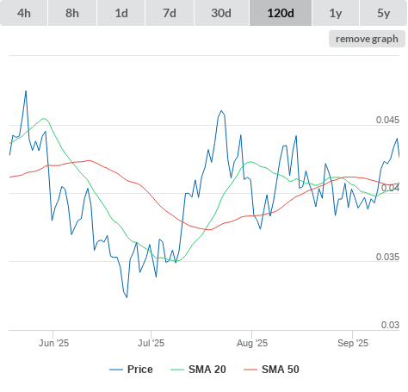Toggle the Price series in legend

pos(131,370)
